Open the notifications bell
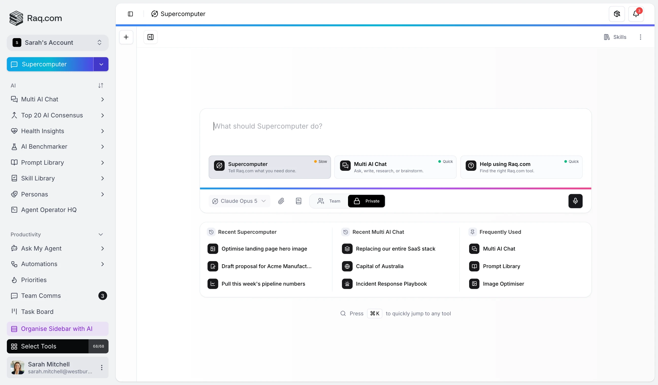Image resolution: width=658 pixels, height=385 pixels. pyautogui.click(x=636, y=14)
